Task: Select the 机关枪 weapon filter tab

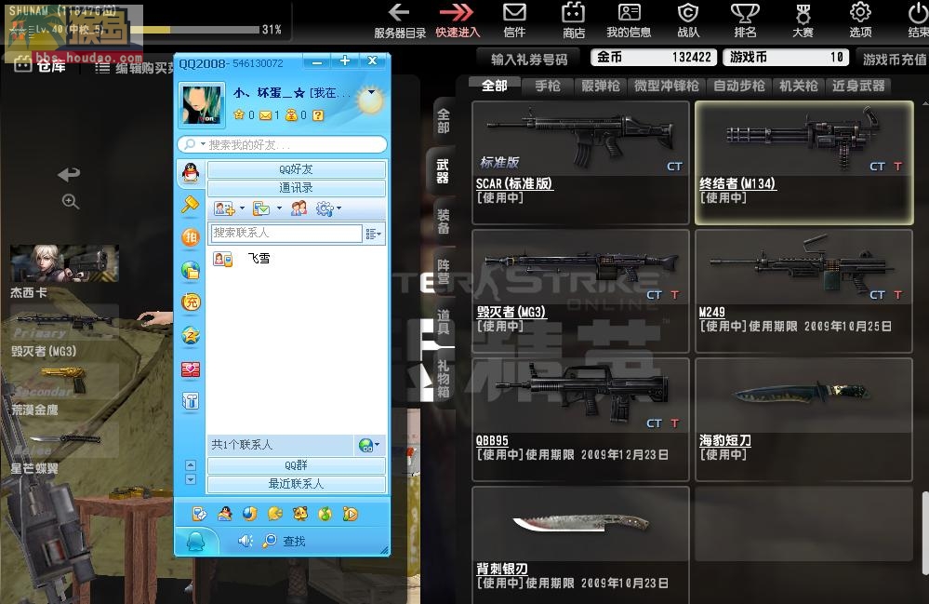Action: pos(798,86)
